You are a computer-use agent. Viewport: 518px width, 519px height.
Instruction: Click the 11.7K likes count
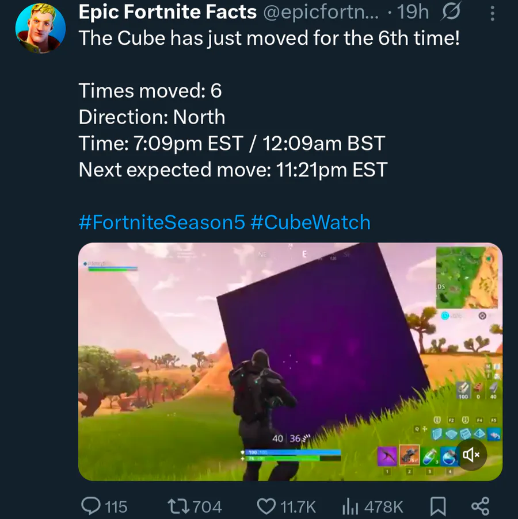tap(298, 507)
